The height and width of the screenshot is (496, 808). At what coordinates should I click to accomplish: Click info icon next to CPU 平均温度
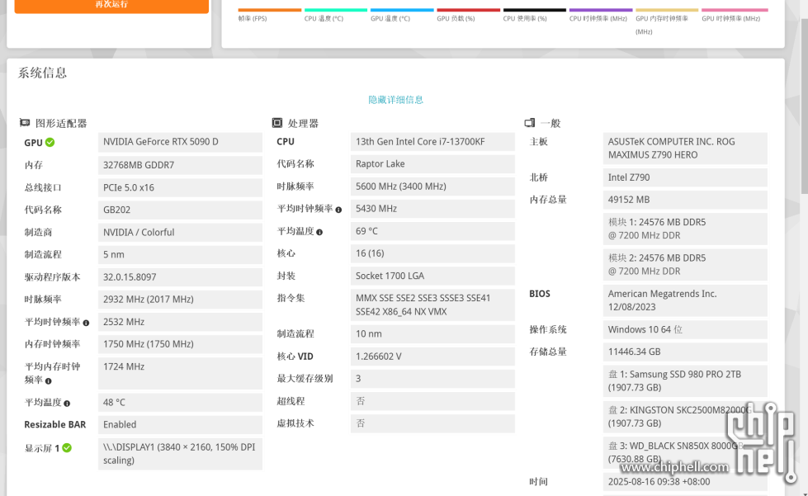click(319, 232)
